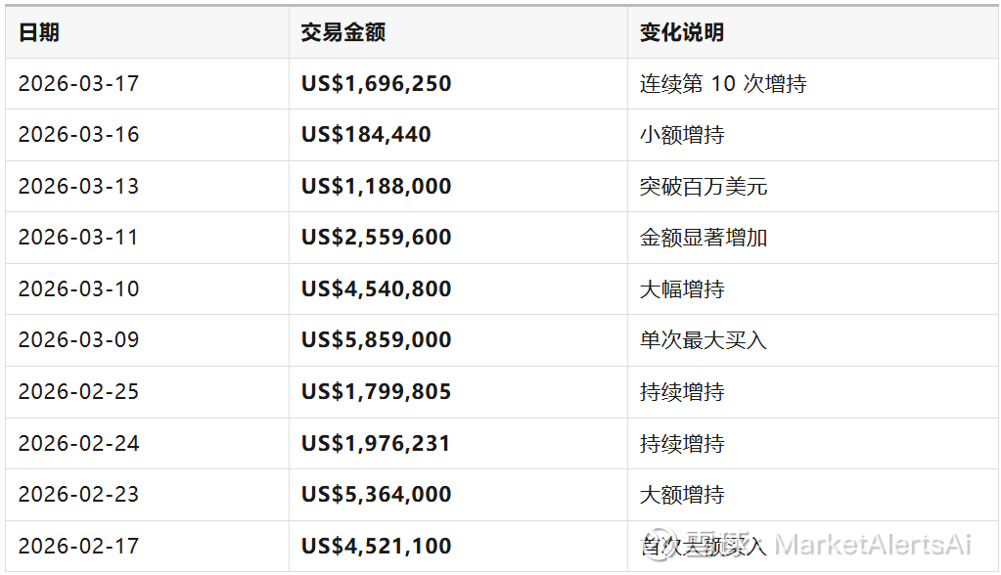Select the note 连续第 10 次增持

pyautogui.click(x=723, y=84)
